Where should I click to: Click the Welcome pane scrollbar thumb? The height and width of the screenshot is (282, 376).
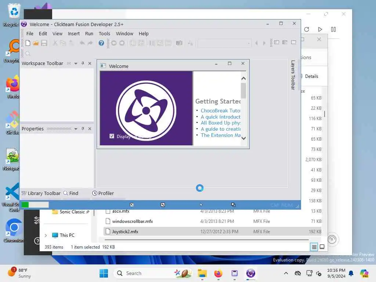tap(243, 91)
